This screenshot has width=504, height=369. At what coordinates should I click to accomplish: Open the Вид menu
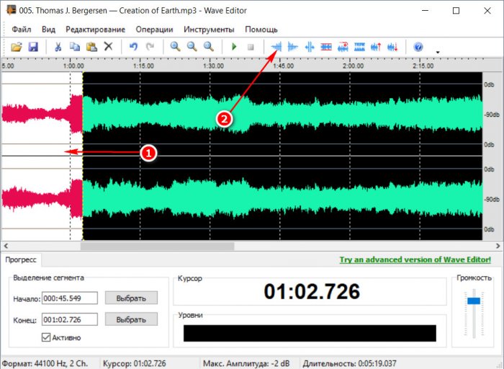click(x=48, y=30)
